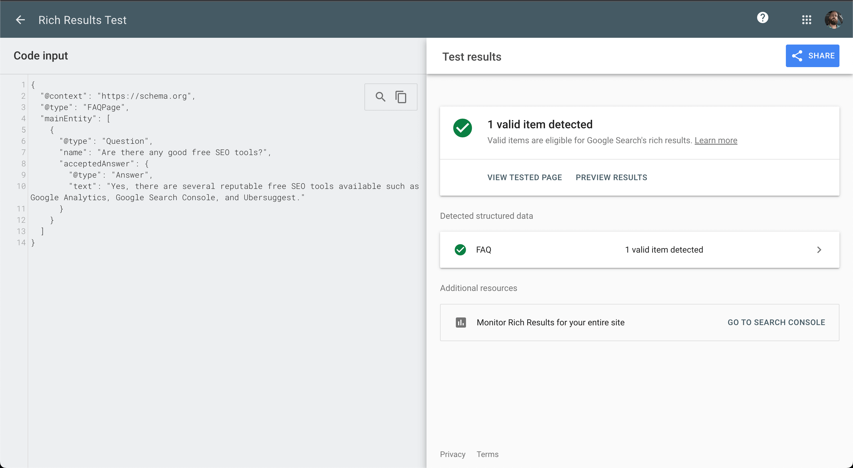Viewport: 853px width, 468px height.
Task: Click the "@context" code line
Action: pos(118,96)
